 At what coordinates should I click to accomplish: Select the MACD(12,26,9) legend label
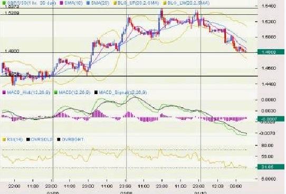74,93
